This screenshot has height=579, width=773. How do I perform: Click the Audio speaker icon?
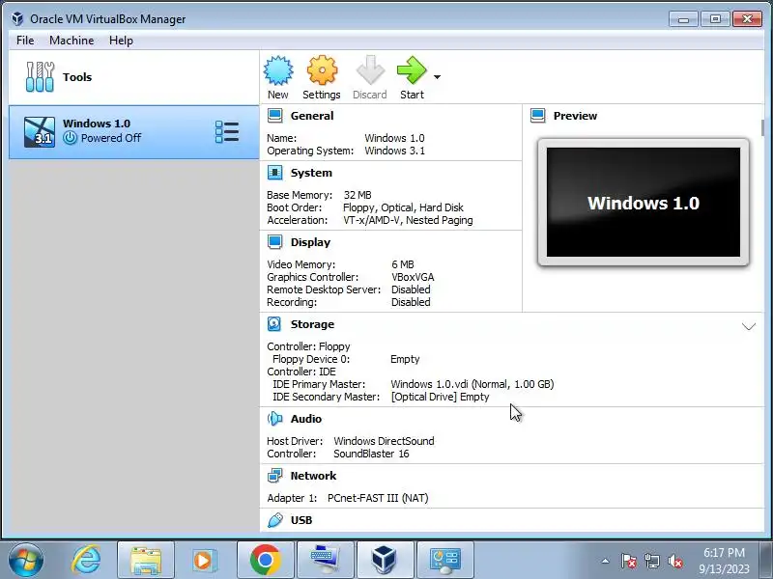click(274, 419)
